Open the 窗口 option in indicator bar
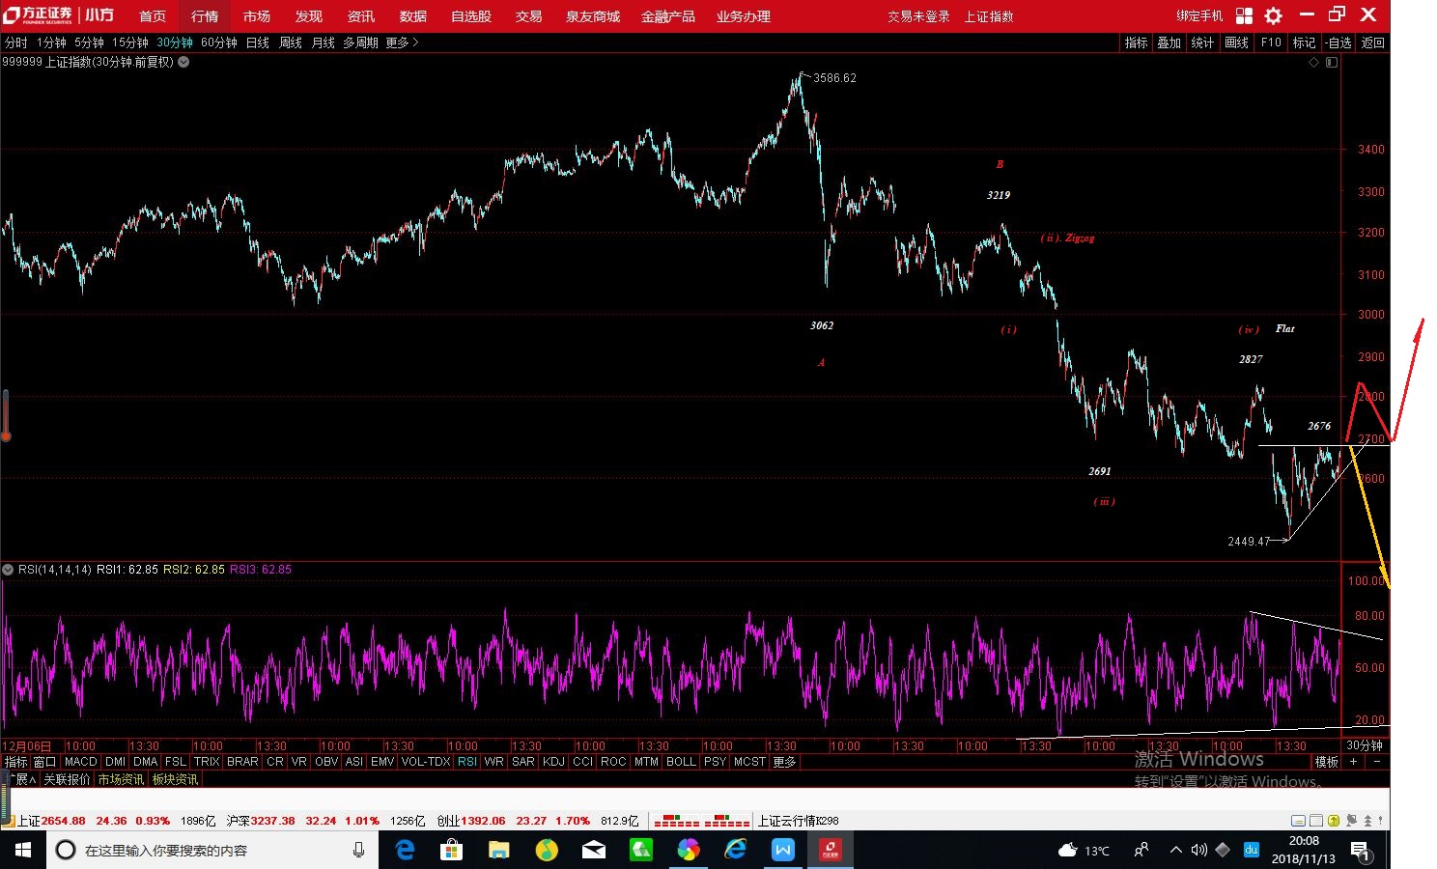The height and width of the screenshot is (869, 1437). click(44, 762)
